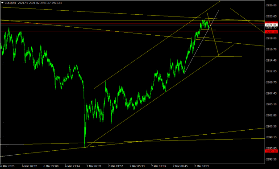Click the 2916.70 price axis label
Viewport: 279px width, 169px height.
271,49
